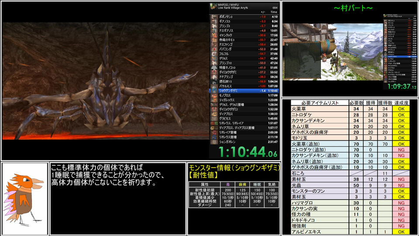Click the 睡眠 column header in resistance table
The height and width of the screenshot is (236, 419).
257,184
